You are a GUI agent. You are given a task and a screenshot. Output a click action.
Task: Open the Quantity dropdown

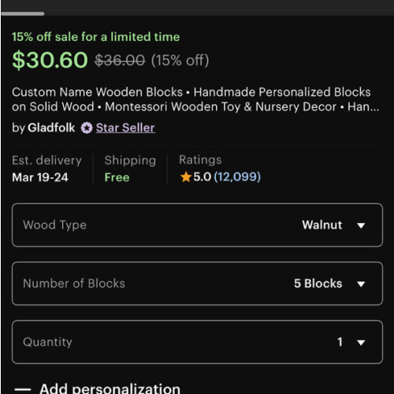[x=197, y=342]
